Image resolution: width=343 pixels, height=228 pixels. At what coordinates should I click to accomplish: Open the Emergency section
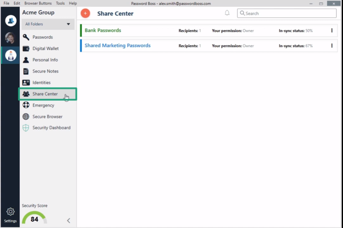tap(43, 105)
